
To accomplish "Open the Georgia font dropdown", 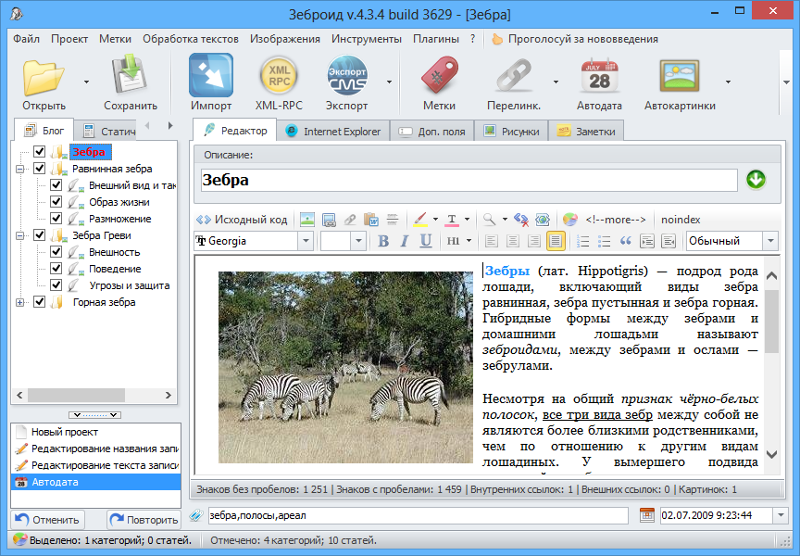I will coord(306,241).
